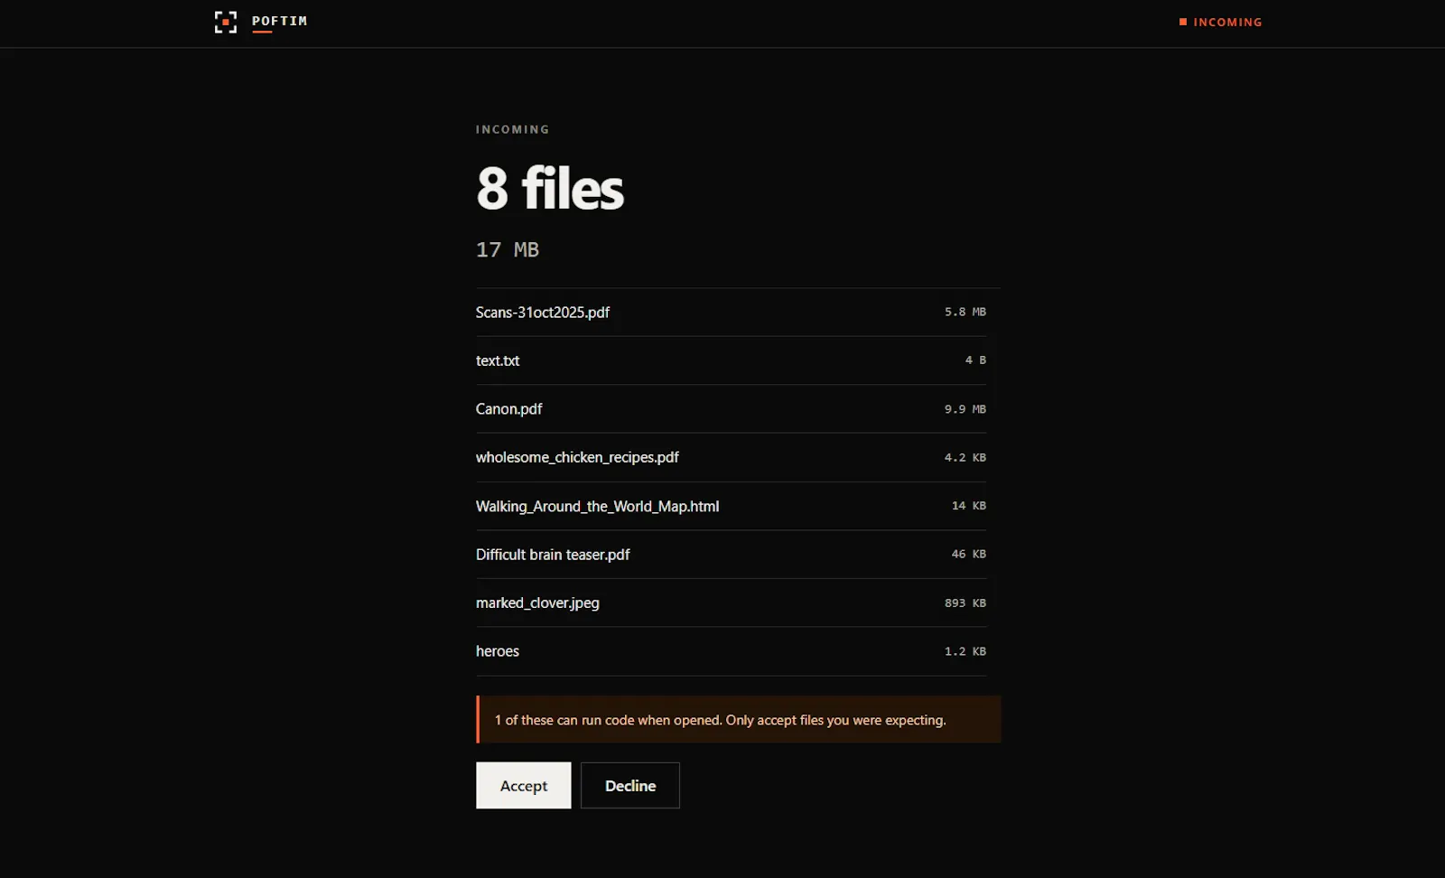Click the 8 files heading
This screenshot has height=878, width=1445.
550,188
